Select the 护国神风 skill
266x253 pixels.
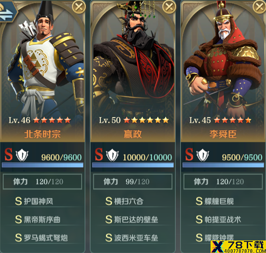(x=34, y=201)
